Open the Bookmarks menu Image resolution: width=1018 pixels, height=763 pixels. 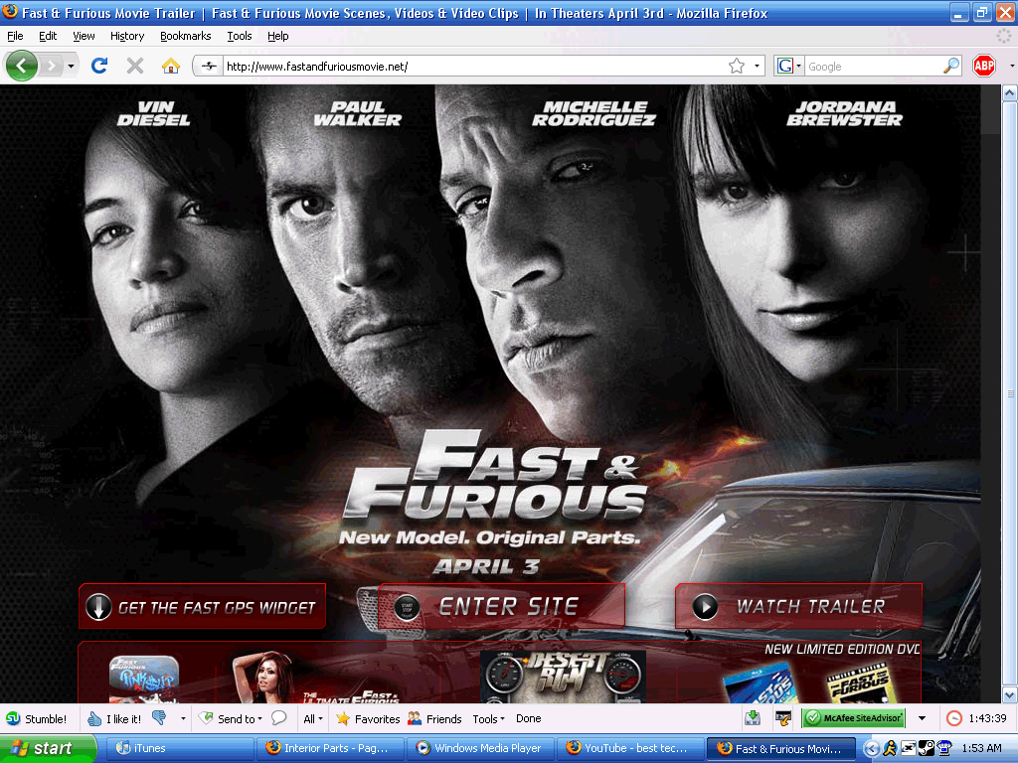point(186,36)
